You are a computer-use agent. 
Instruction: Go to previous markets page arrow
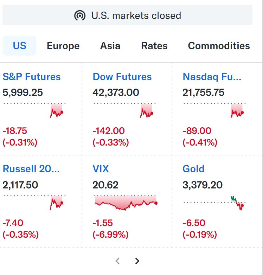[x=117, y=261]
